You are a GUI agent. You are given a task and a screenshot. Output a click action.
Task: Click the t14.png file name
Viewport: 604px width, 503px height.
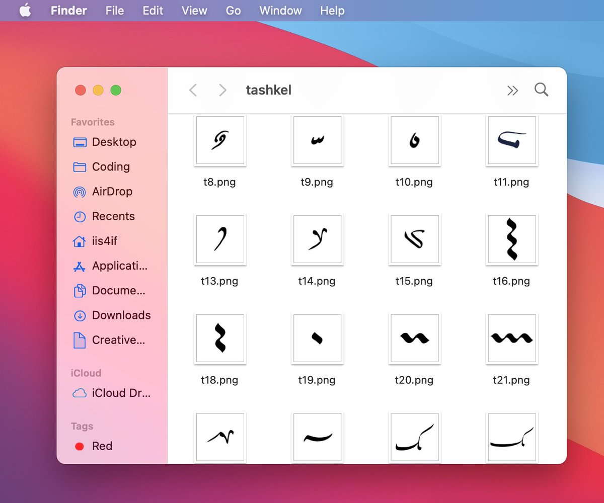(317, 281)
